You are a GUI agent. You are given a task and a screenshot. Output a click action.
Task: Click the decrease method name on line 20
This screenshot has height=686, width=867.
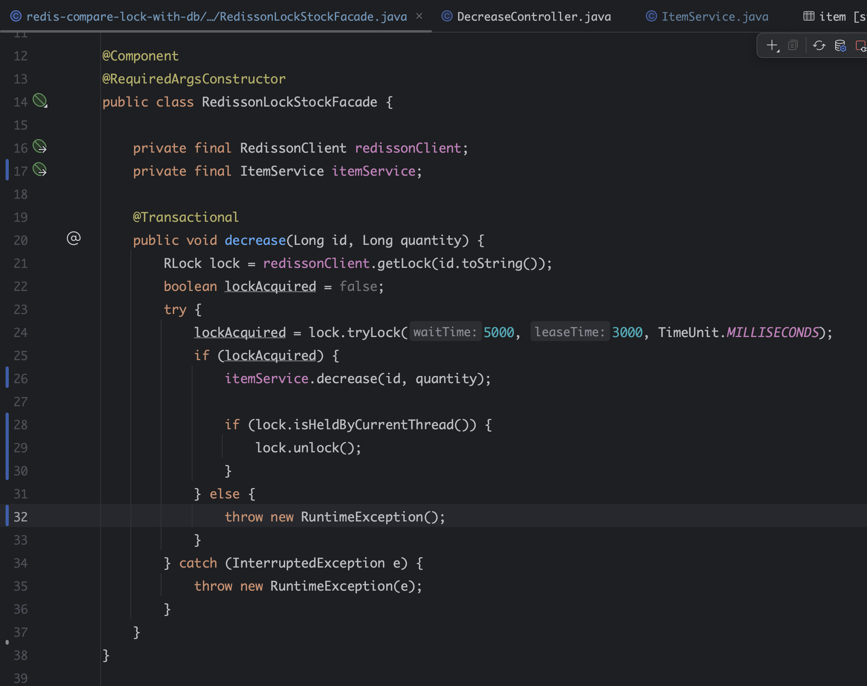click(255, 240)
